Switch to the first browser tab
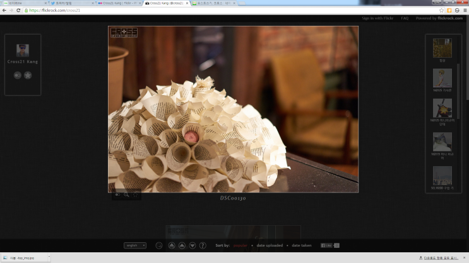The image size is (469, 263). tap(24, 3)
